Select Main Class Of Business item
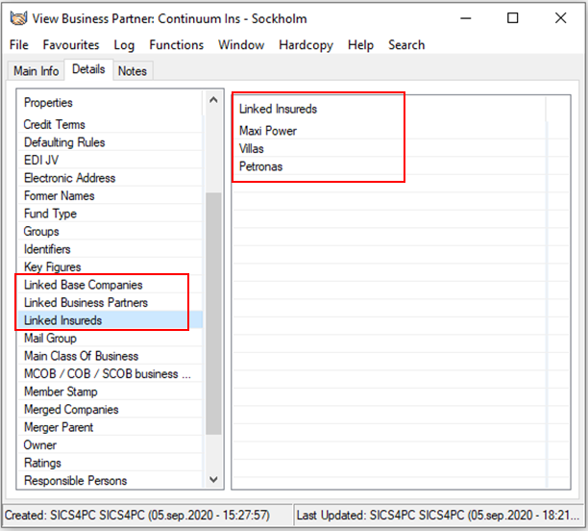Image resolution: width=588 pixels, height=531 pixels. click(x=81, y=356)
